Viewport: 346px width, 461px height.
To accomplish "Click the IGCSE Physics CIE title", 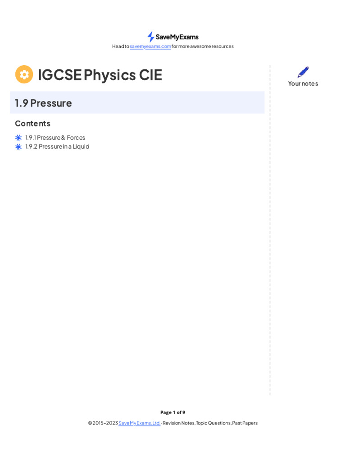I will 100,75.
